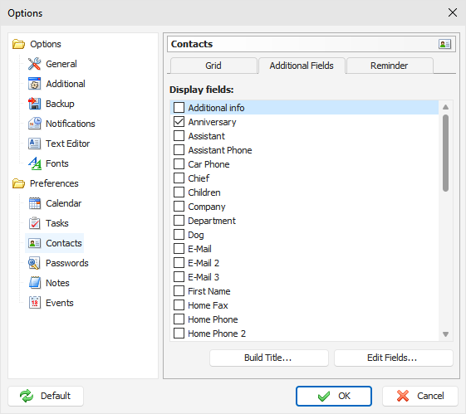Select the Notifications clock icon
Screen dimensions: 466x414
[x=35, y=124]
